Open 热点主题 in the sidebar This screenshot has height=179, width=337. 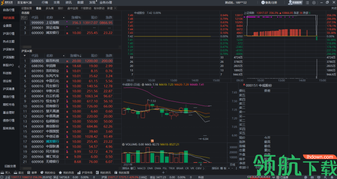click(8, 41)
